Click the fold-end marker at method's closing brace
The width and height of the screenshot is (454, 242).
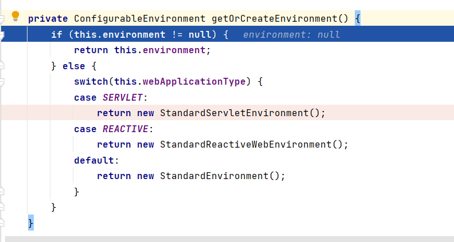(x=2, y=223)
